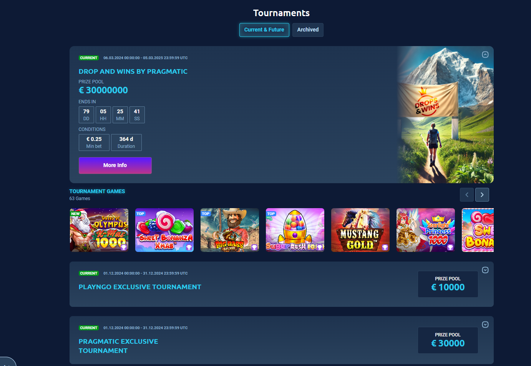Click the Drop and Wins by Pragmatic title
This screenshot has width=531, height=366.
(x=133, y=71)
